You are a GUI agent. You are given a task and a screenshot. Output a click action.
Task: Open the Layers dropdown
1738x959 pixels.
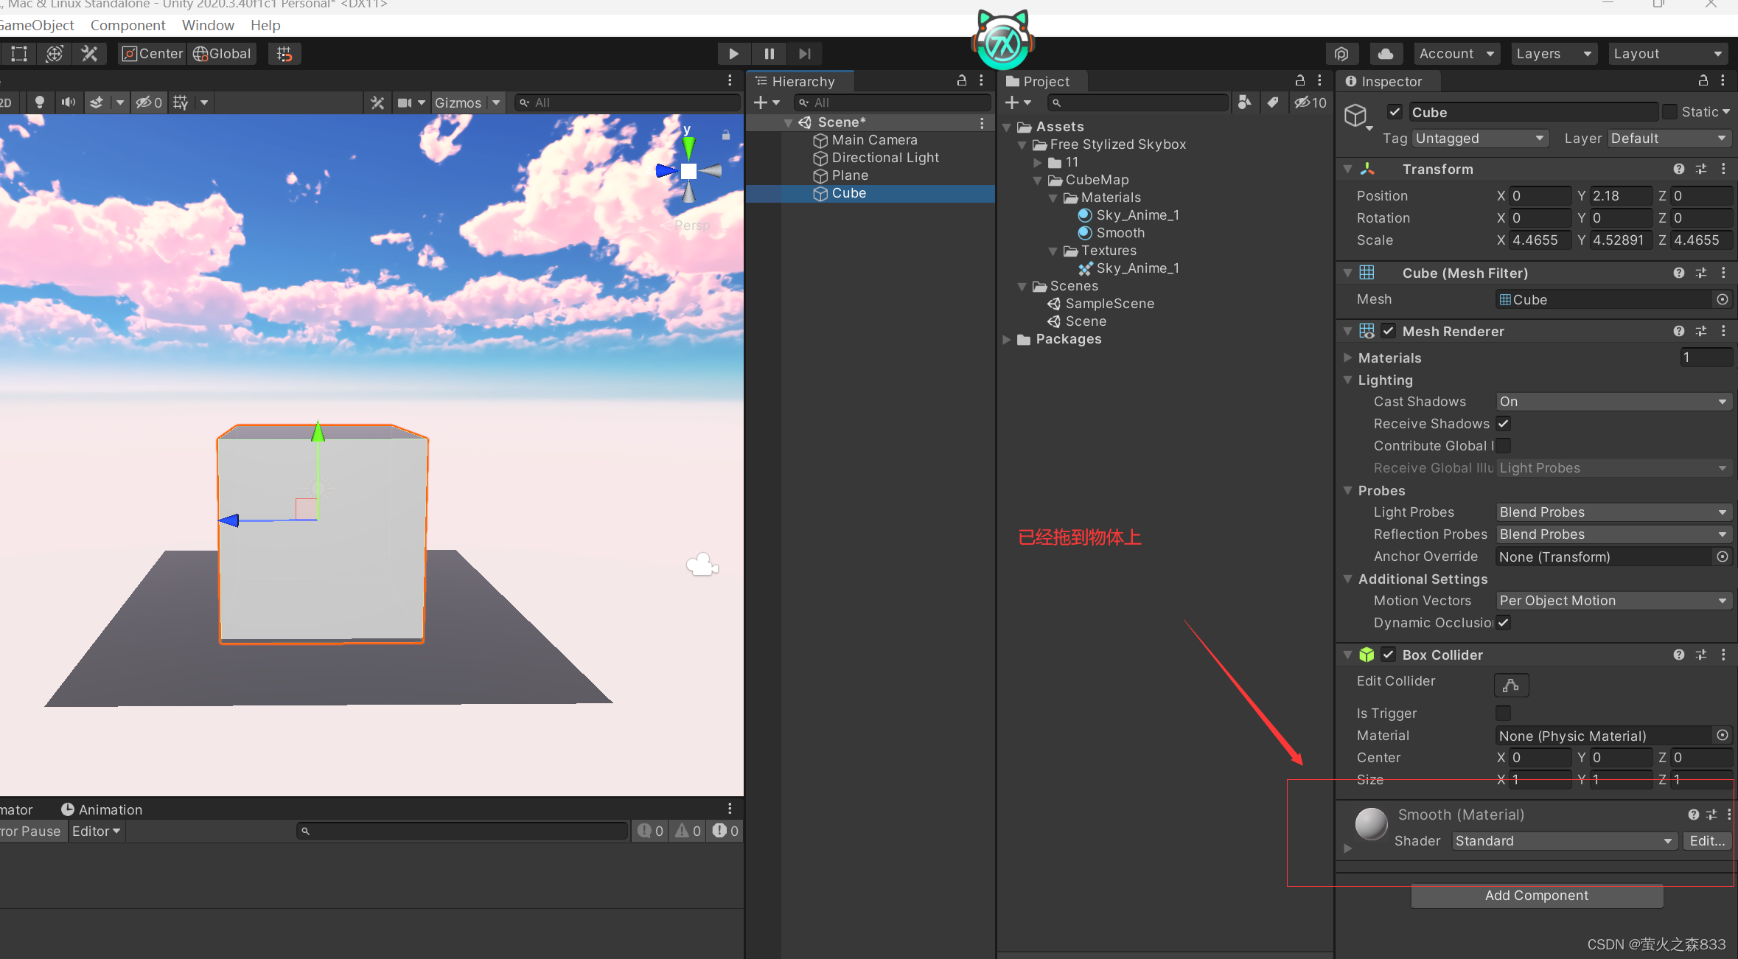(x=1553, y=54)
